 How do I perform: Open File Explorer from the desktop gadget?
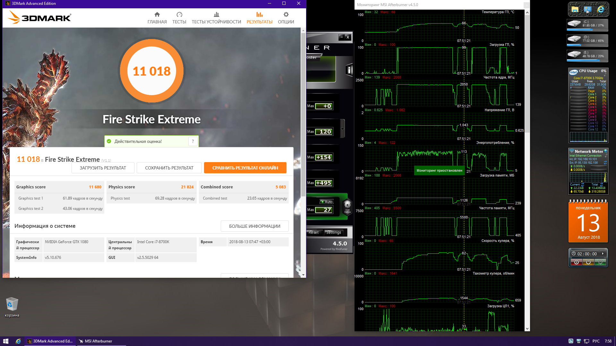tap(575, 10)
